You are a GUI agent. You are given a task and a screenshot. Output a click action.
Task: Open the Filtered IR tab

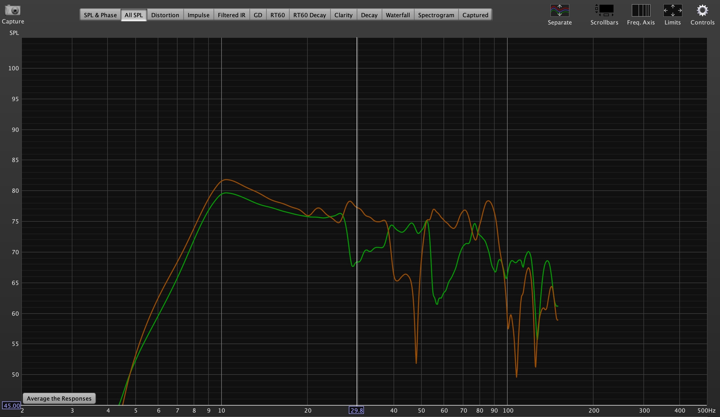pyautogui.click(x=231, y=15)
